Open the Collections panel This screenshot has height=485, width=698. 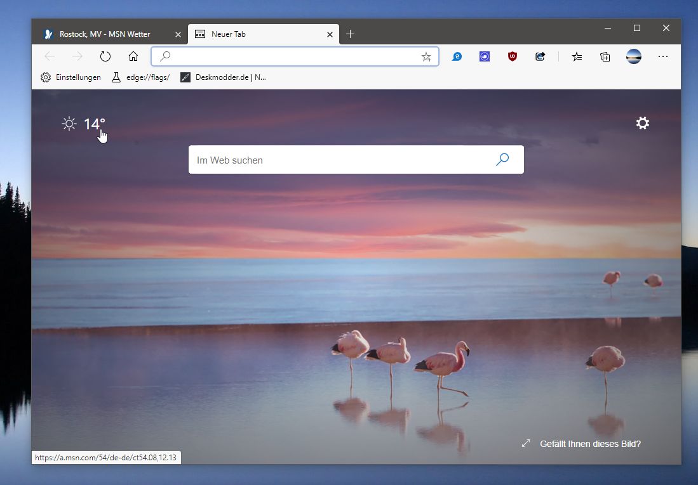605,56
